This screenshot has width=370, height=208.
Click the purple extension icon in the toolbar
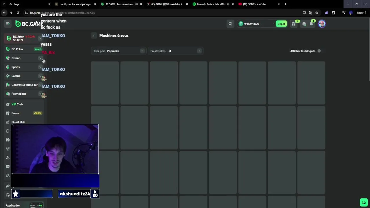click(326, 13)
